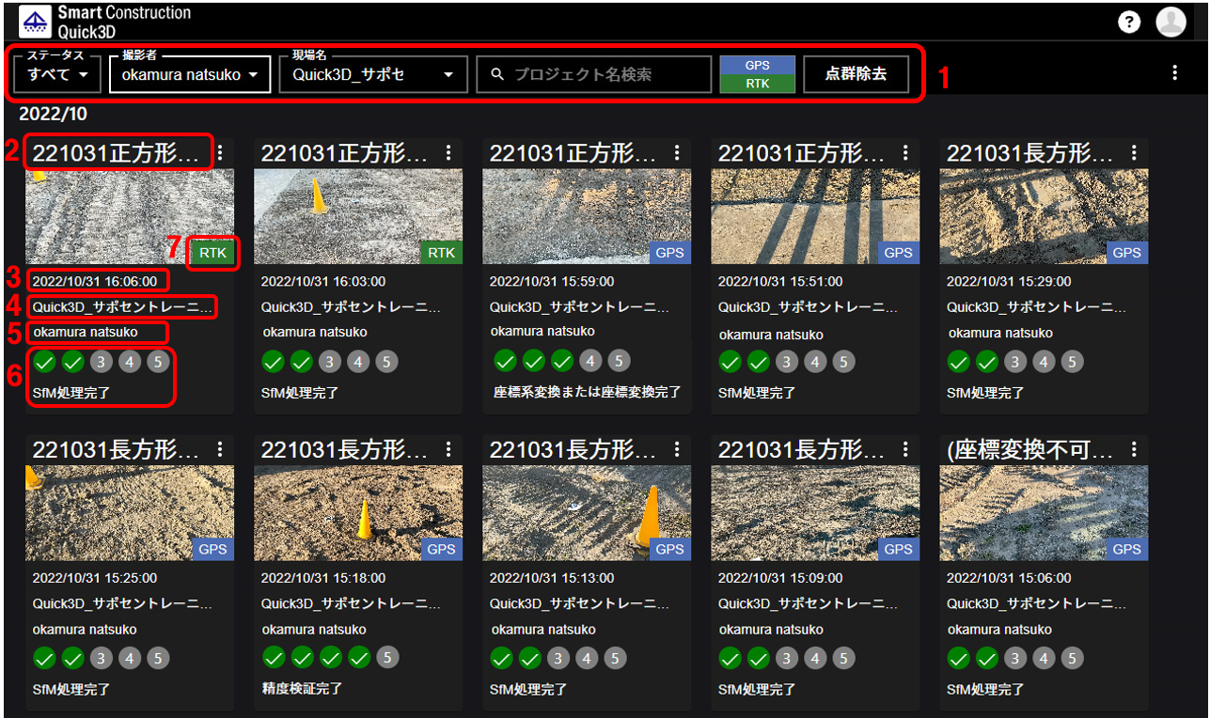Click the first green checkmark on 15:29:00 card
The height and width of the screenshot is (718, 1210).
pos(958,362)
